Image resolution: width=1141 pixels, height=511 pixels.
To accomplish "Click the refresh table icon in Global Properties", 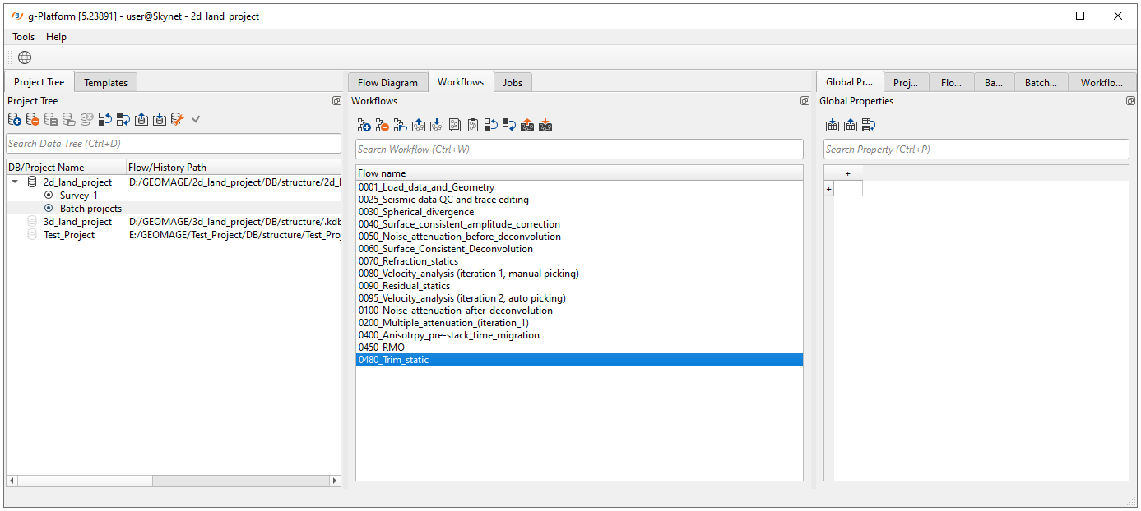I will coord(869,126).
